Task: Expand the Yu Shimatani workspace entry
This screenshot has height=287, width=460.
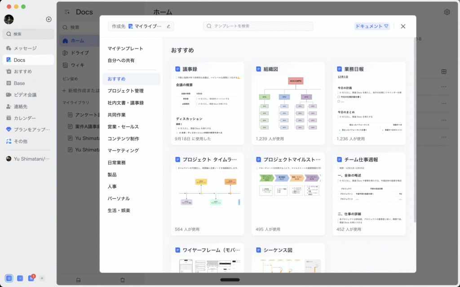Action: pos(28,159)
